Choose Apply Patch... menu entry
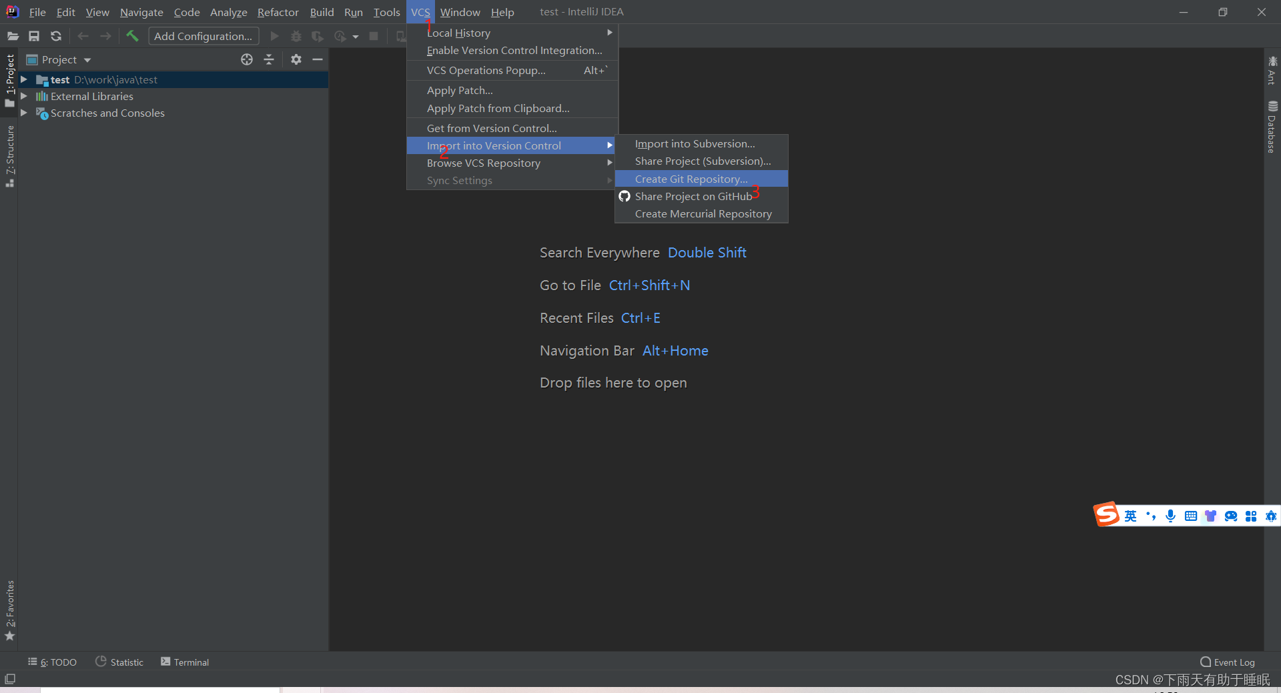1281x693 pixels. click(512, 90)
